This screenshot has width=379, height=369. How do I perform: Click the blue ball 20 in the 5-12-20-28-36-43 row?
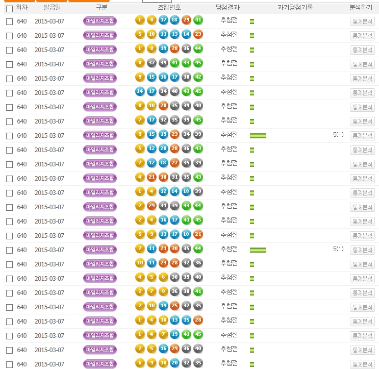pos(163,149)
